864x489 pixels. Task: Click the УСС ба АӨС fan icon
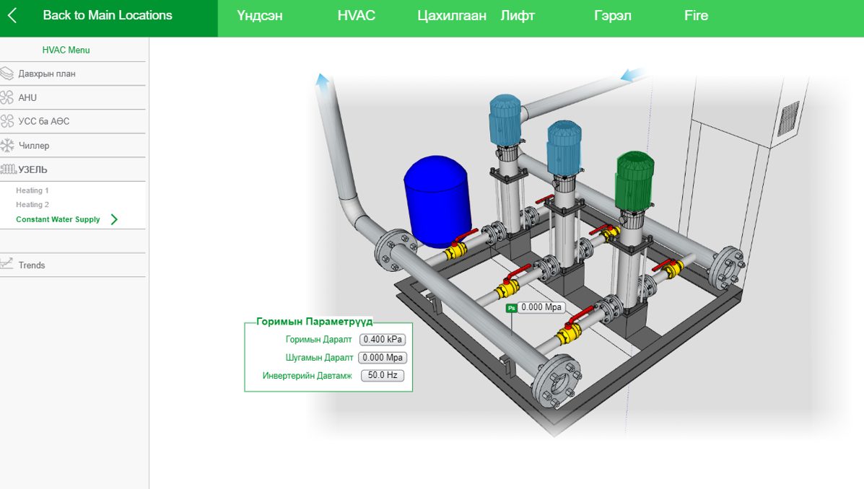pyautogui.click(x=7, y=121)
